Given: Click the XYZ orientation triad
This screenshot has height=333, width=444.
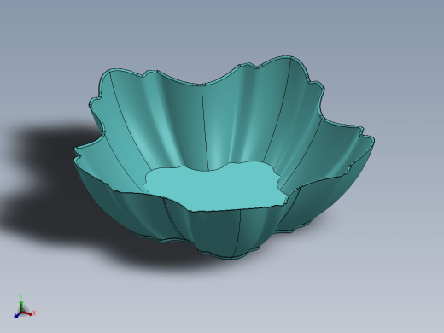Looking at the screenshot, I should point(25,307).
